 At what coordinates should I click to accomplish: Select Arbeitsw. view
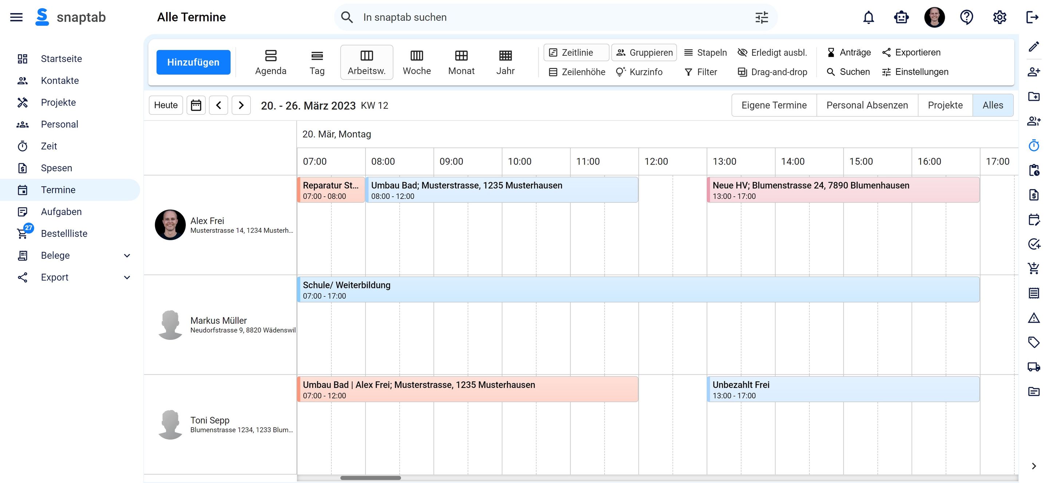(x=366, y=62)
